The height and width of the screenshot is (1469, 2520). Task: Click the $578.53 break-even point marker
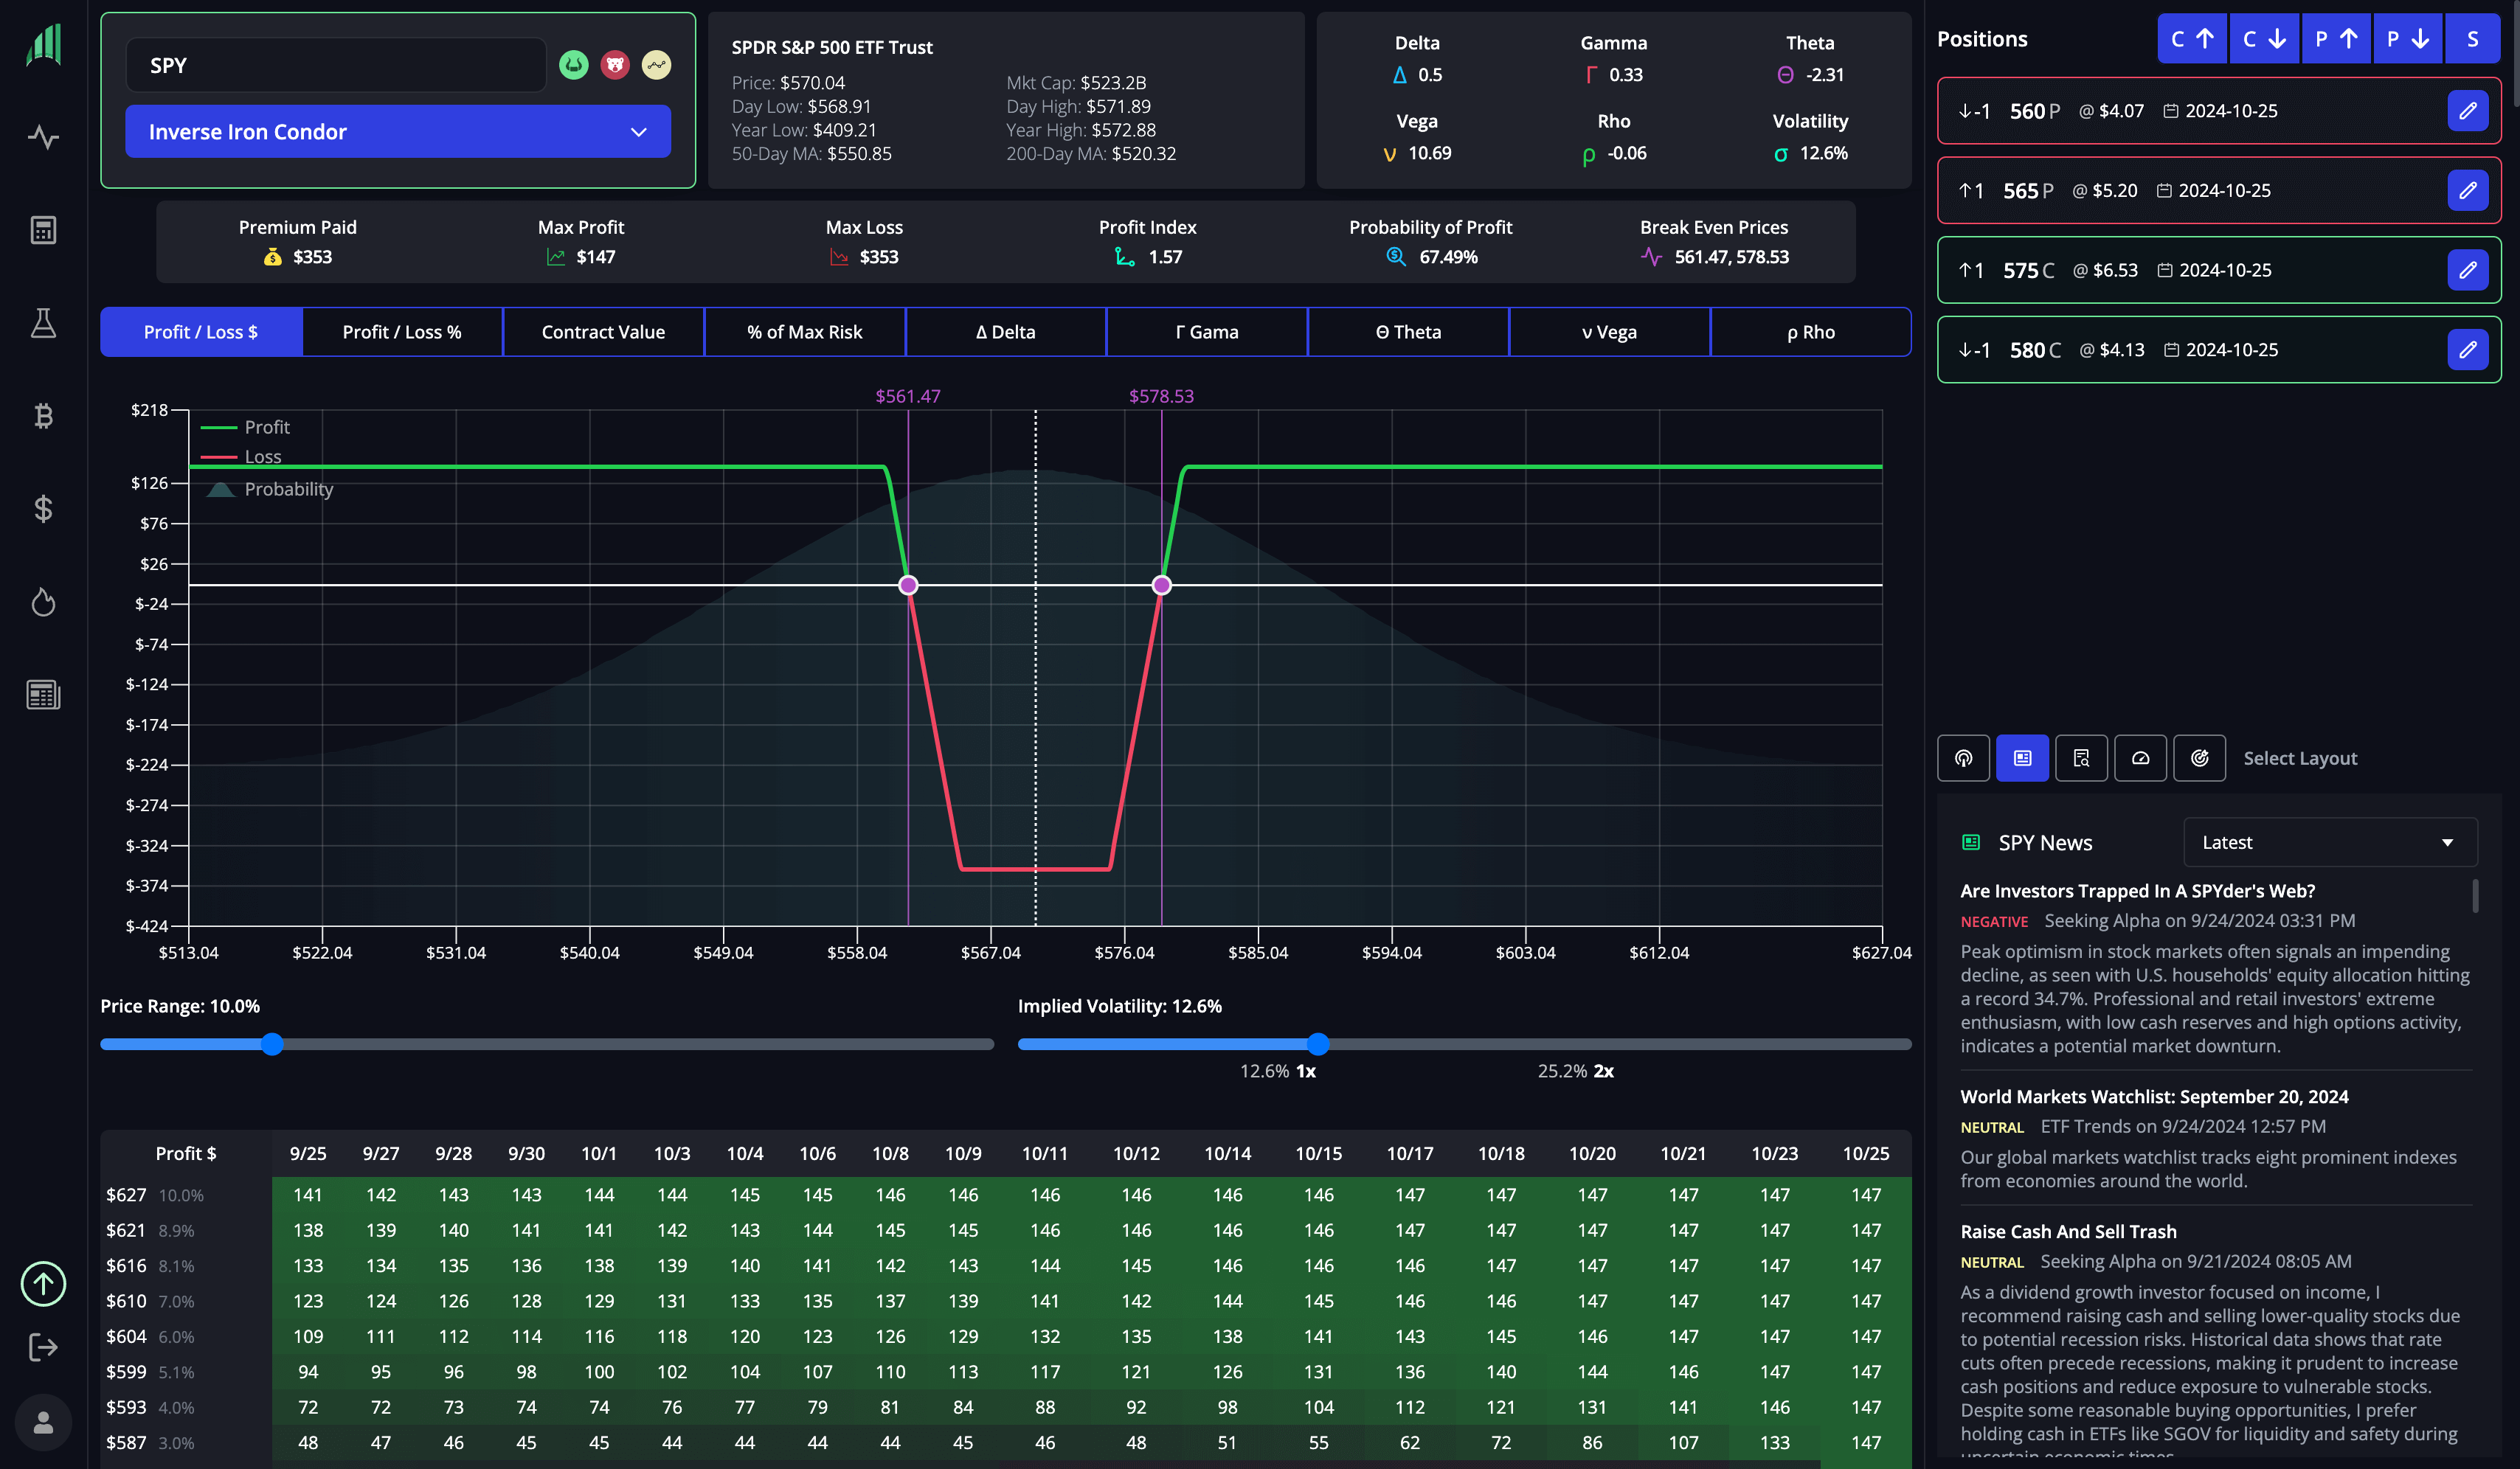[x=1161, y=585]
